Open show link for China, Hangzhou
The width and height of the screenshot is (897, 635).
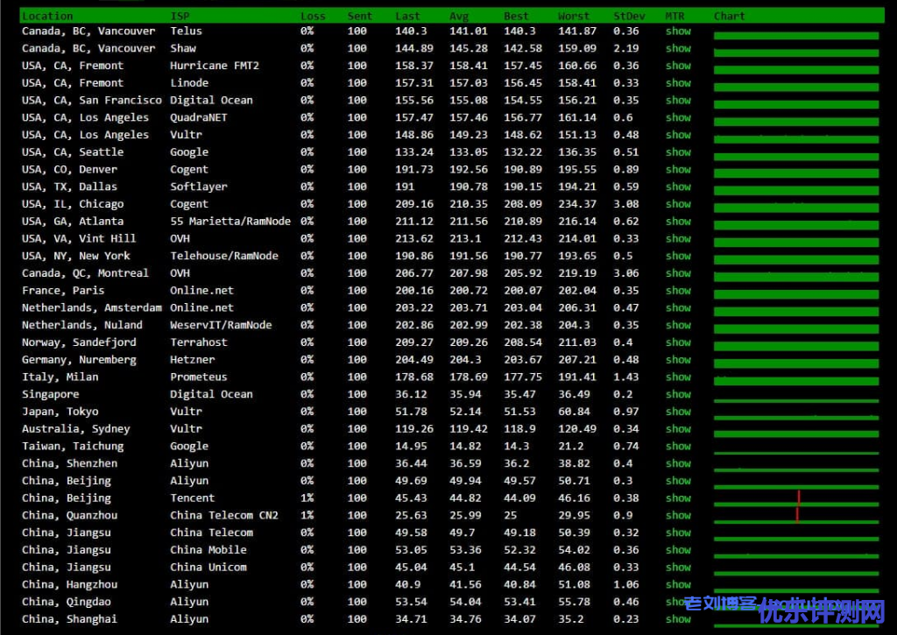click(x=678, y=585)
